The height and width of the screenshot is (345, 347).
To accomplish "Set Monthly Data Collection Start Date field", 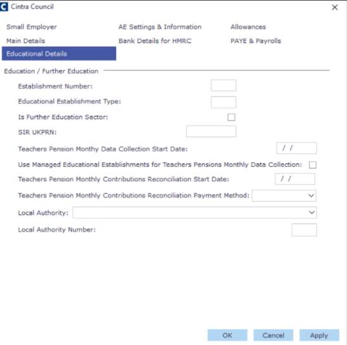I will [x=296, y=148].
